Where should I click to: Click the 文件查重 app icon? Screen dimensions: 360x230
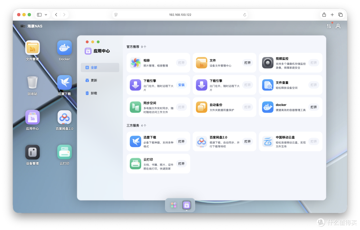[x=268, y=85]
